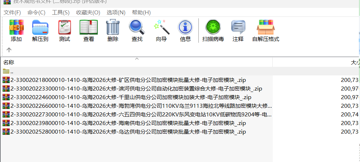Show archive Info (信息) icon
360x162 pixels.
point(185,31)
